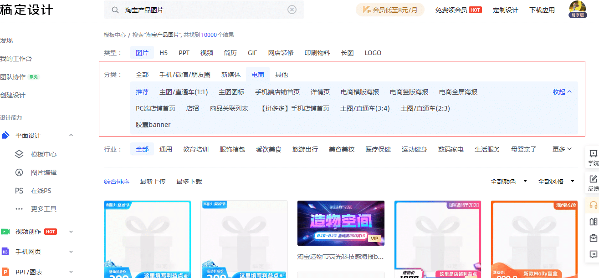
Task: Select the GIF type tab
Action: point(252,53)
